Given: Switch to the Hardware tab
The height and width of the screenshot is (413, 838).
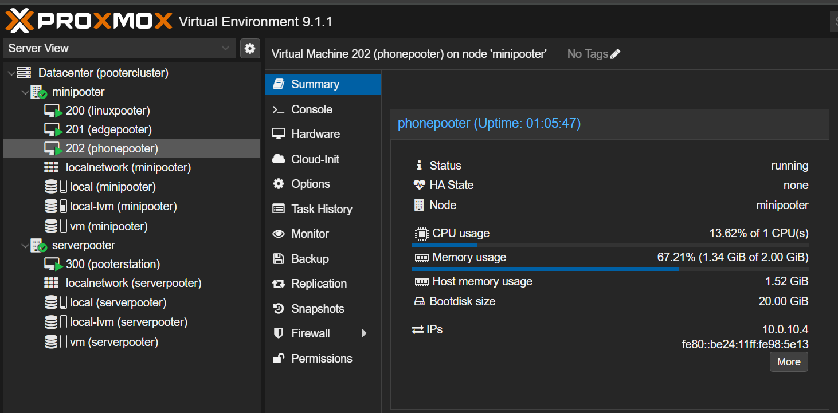Looking at the screenshot, I should [x=323, y=134].
